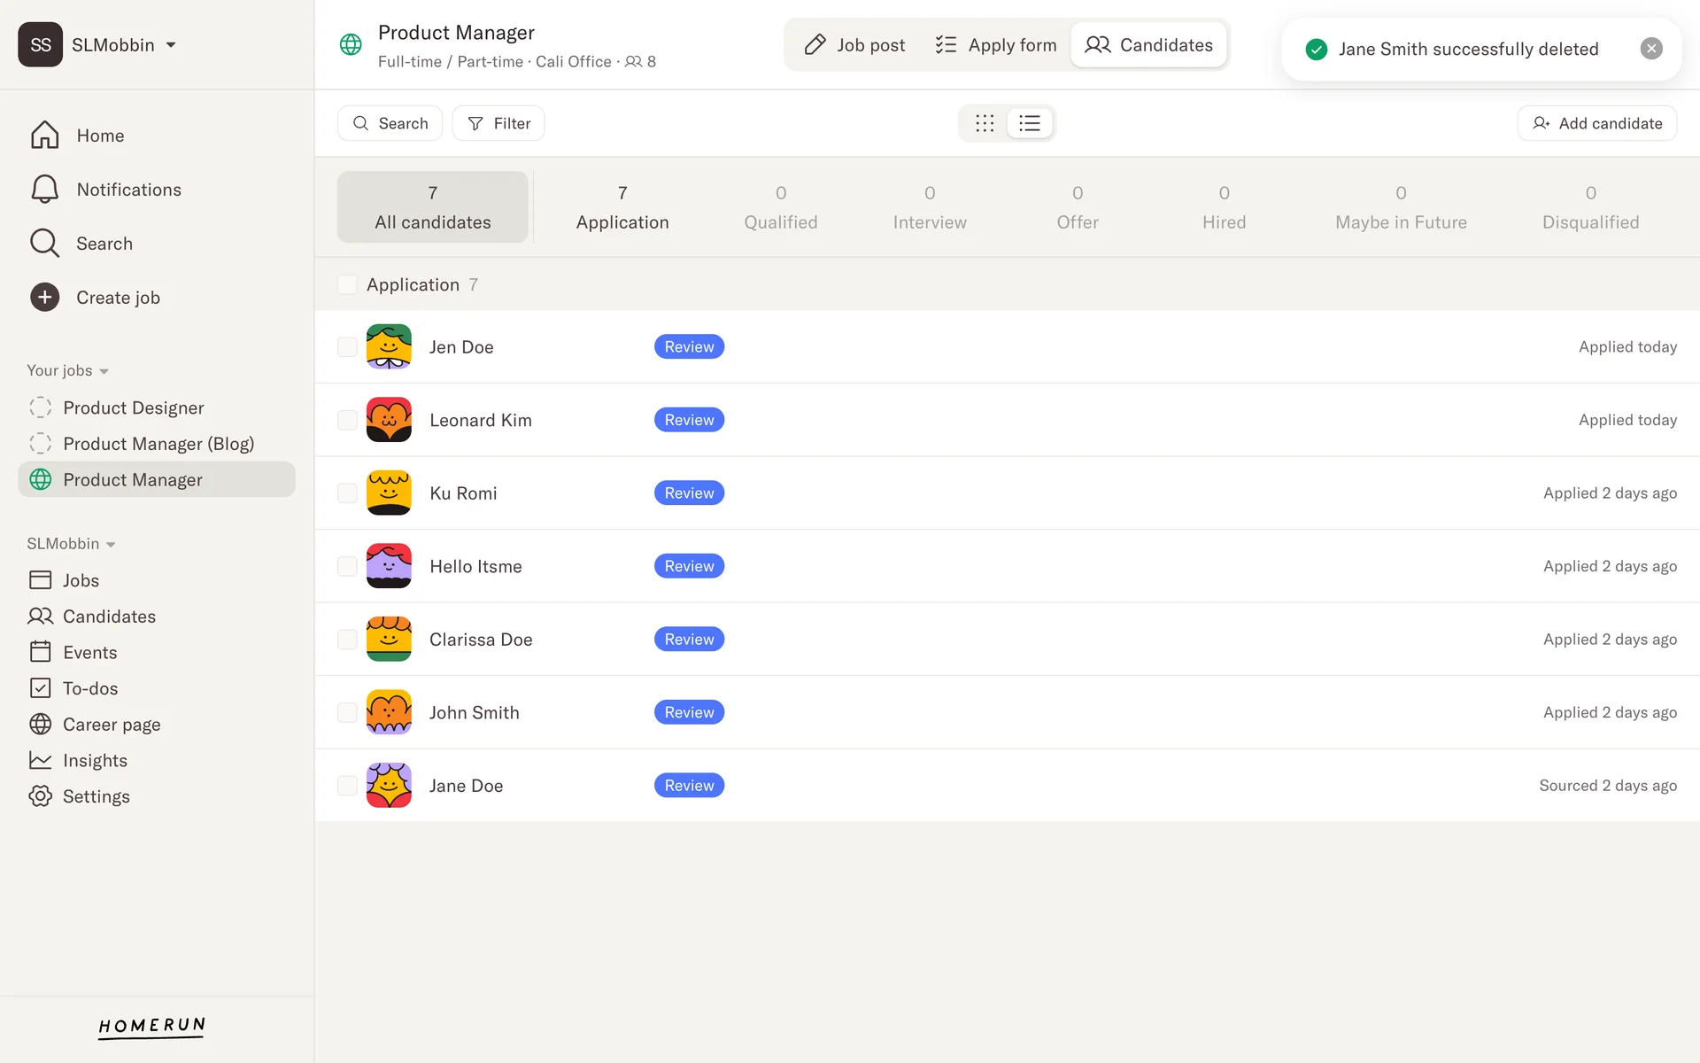
Task: Open Insights chart icon in sidebar
Action: point(41,760)
